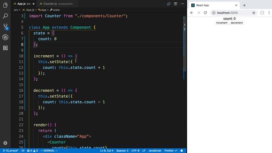The height and width of the screenshot is (153, 272).
Task: Close the App.js editor tab
Action: coord(34,4)
